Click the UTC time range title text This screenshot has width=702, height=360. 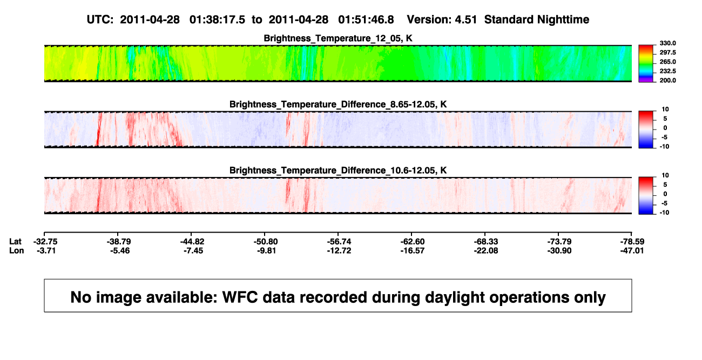click(x=240, y=19)
